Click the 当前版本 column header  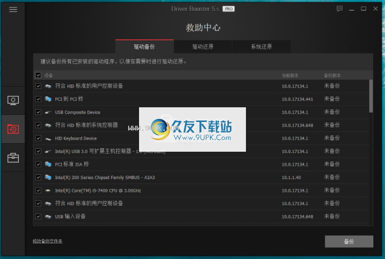(x=290, y=75)
